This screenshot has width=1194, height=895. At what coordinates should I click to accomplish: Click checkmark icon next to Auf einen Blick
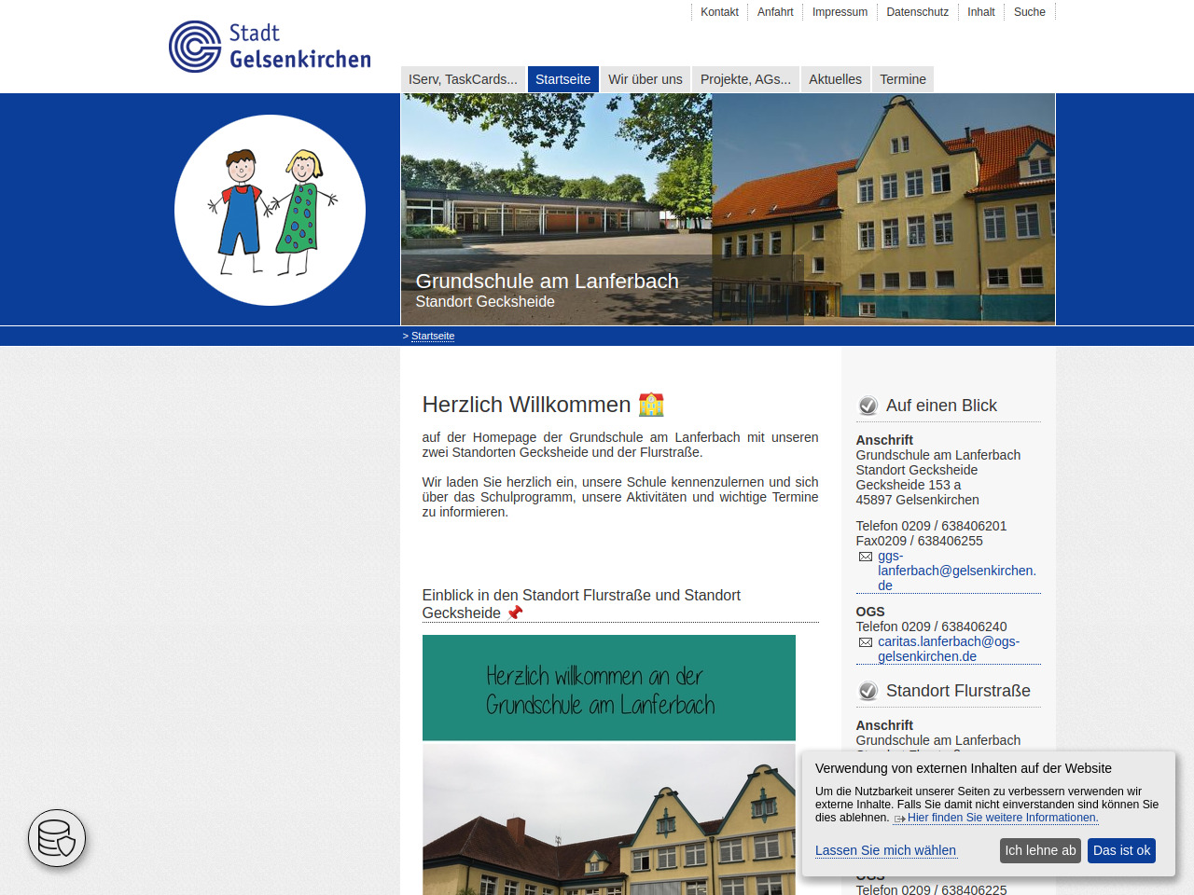(868, 406)
